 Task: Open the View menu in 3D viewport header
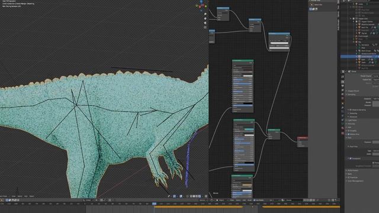[x=14, y=196]
